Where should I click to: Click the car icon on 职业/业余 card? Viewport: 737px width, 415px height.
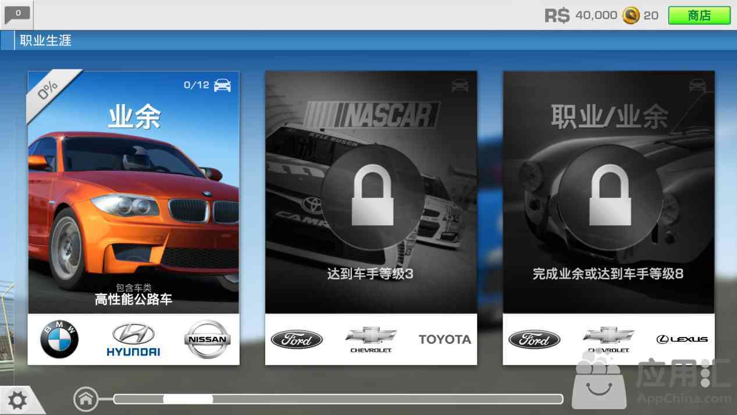(697, 86)
